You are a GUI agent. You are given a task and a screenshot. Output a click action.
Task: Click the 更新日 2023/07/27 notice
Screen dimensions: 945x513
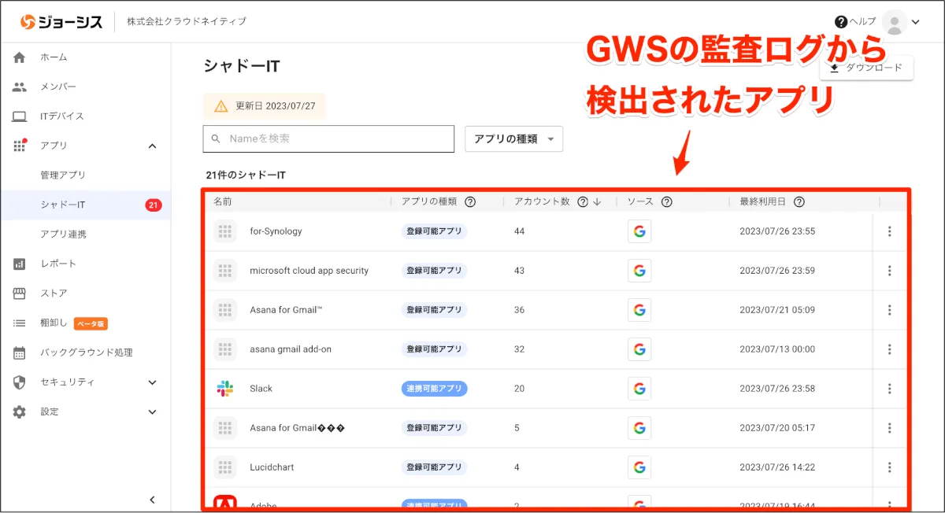tap(265, 106)
